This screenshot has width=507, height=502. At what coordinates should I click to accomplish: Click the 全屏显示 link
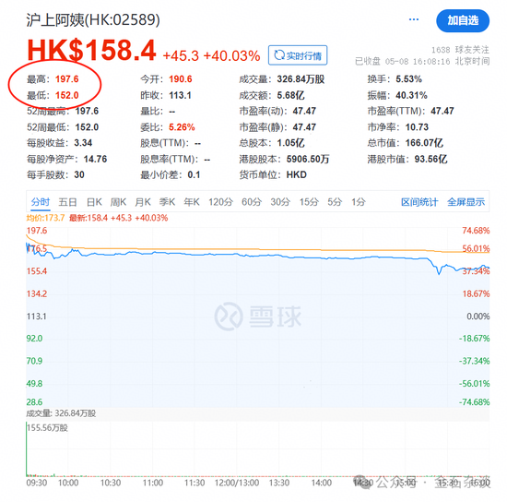click(466, 202)
